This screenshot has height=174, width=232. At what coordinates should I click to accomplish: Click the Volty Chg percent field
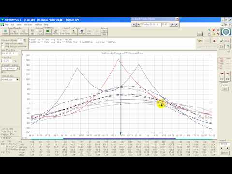tap(7, 61)
